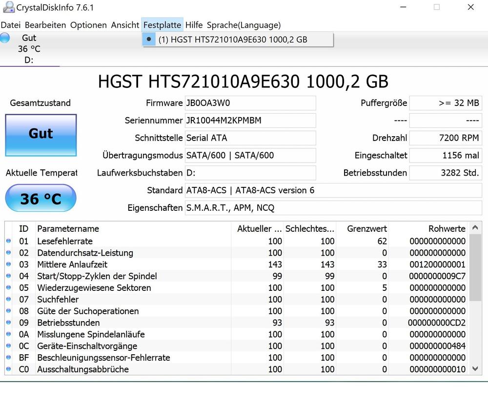
Task: Click the status dot beside Wiederzugewiesene Sektoren
Action: pyautogui.click(x=8, y=288)
